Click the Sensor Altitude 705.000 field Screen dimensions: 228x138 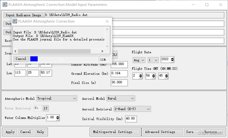119,64
